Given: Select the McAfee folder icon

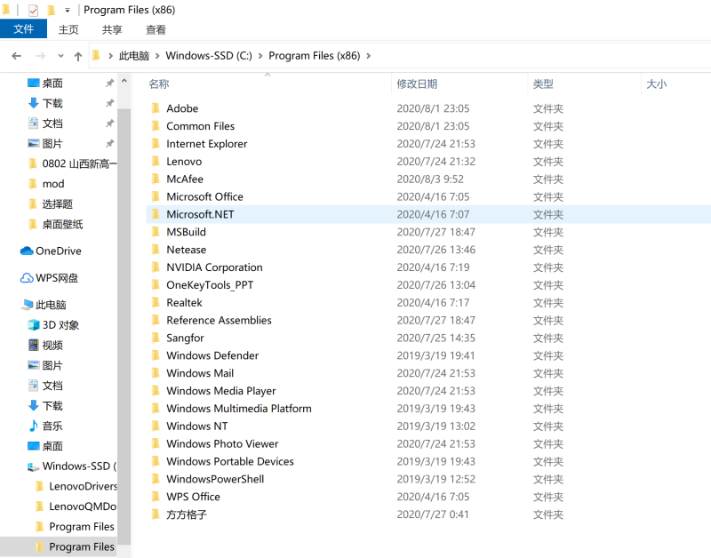Looking at the screenshot, I should [156, 179].
